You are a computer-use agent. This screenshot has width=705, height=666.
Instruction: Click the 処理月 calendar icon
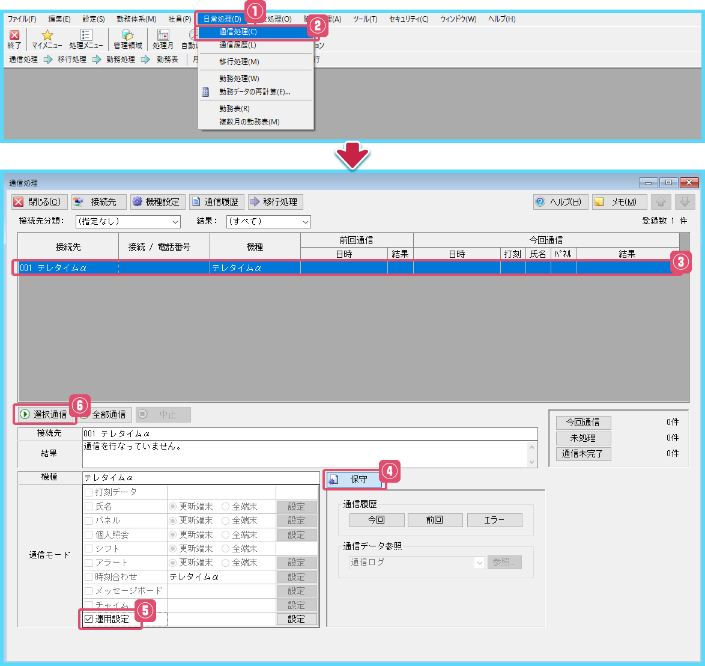click(163, 39)
